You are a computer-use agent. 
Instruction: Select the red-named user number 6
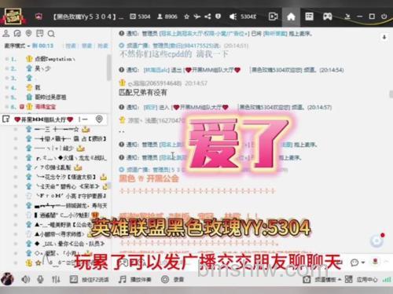tap(55, 107)
